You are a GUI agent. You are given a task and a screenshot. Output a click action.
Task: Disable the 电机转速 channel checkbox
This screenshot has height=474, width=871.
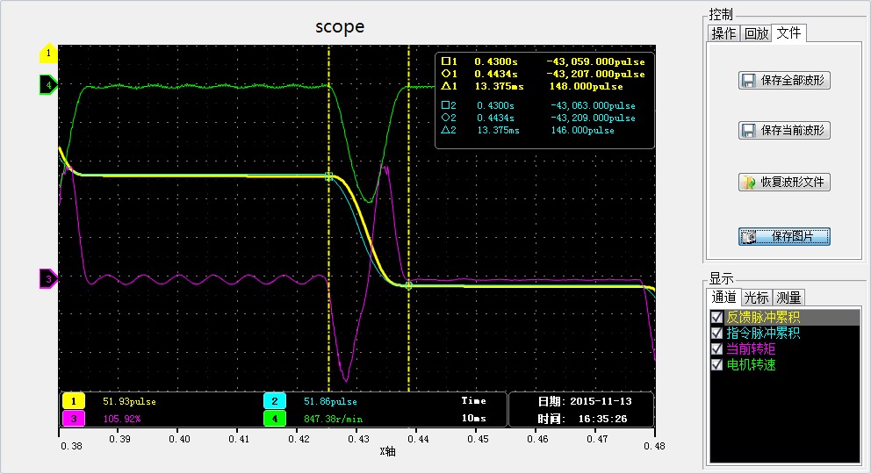pos(717,365)
